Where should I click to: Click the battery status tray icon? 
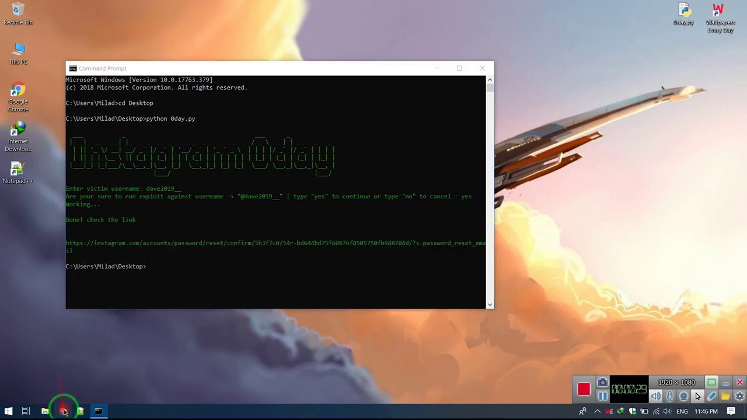(644, 411)
